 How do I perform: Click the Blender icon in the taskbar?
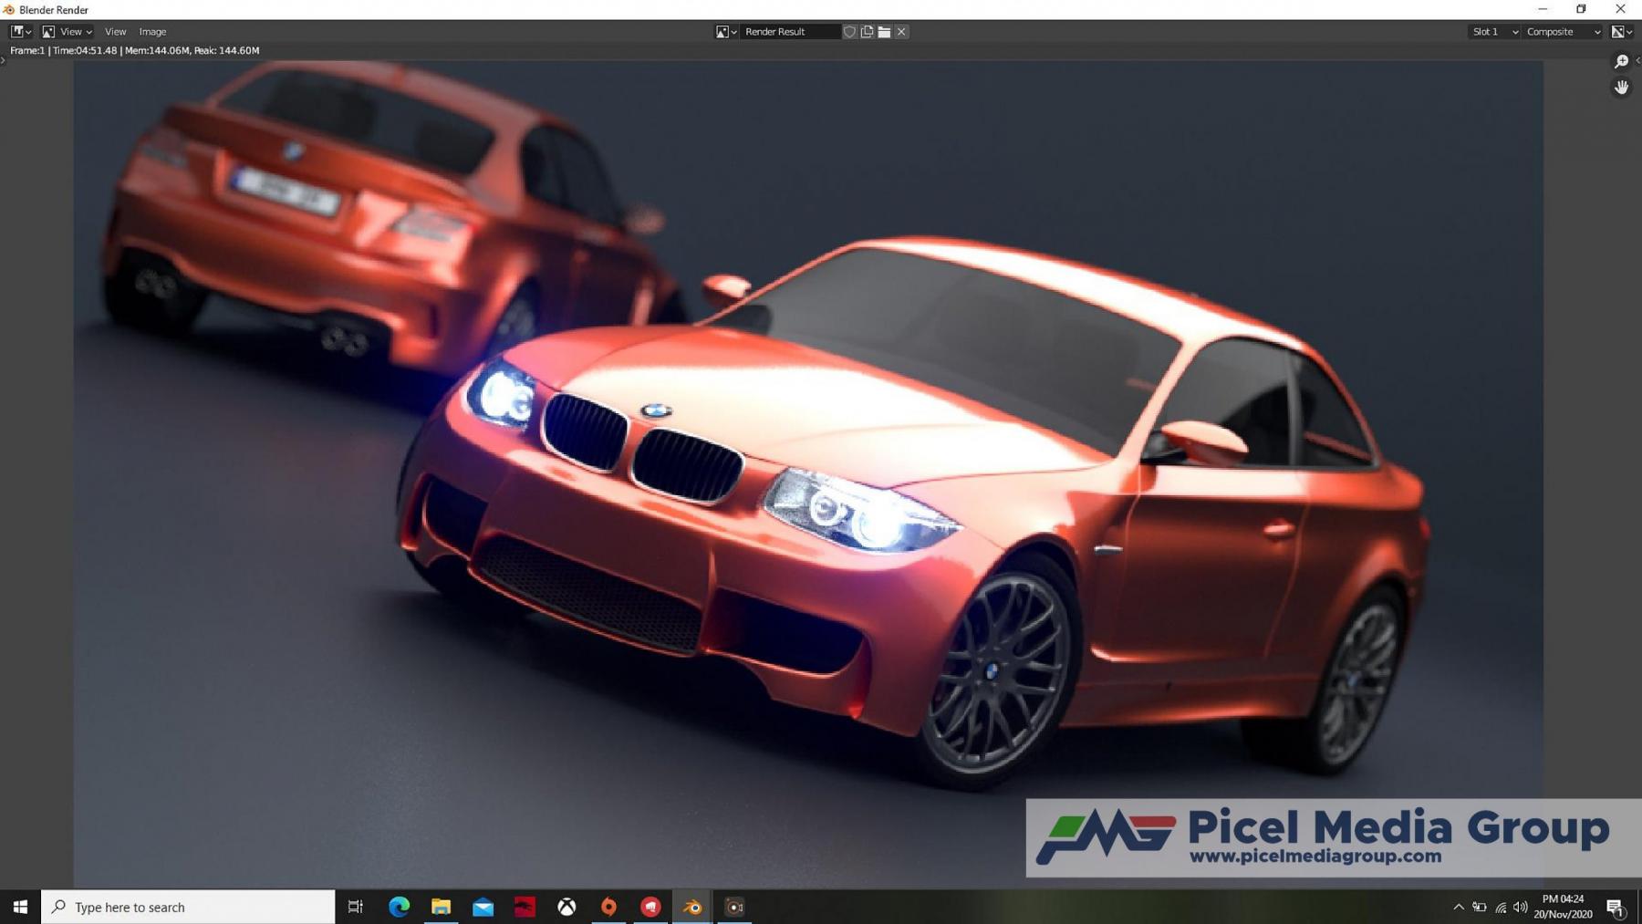pos(692,907)
